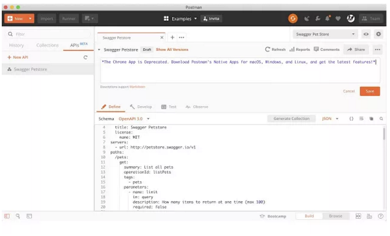Image resolution: width=390 pixels, height=236 pixels.
Task: Switch to Build mode
Action: point(309,216)
